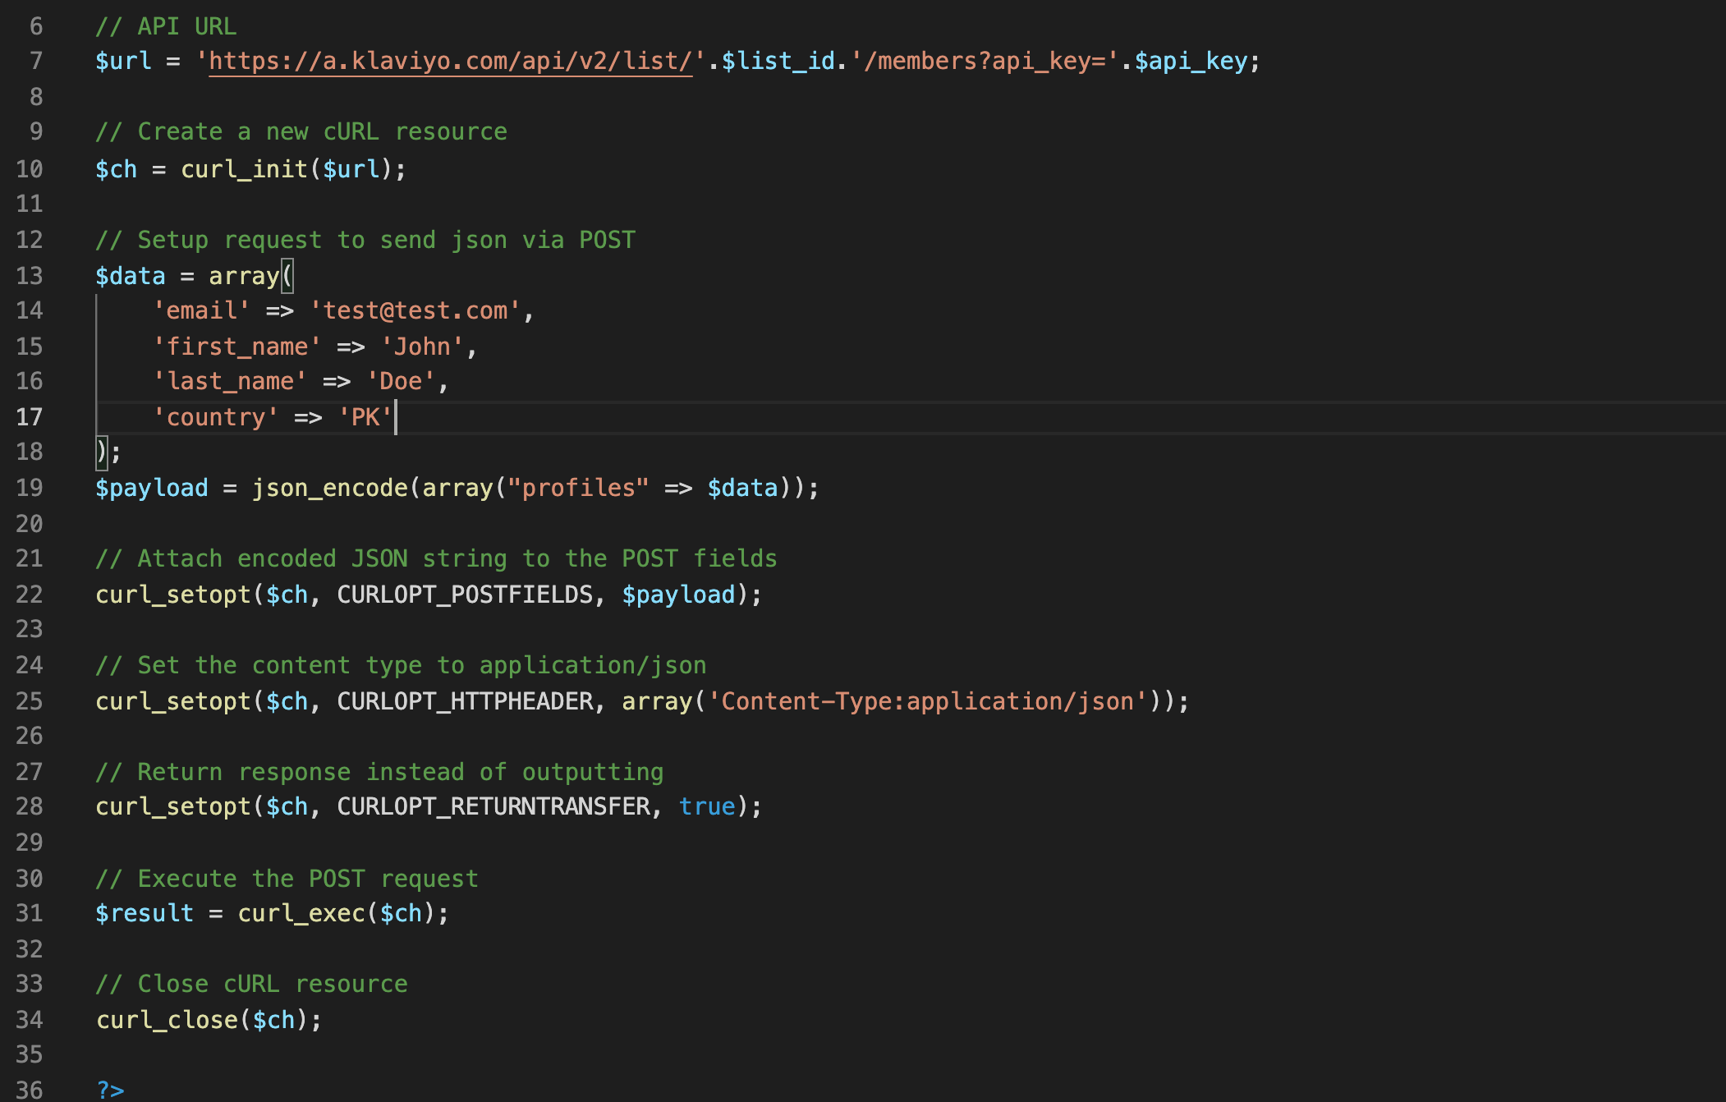
Task: Click CURLOPT_RETURNTRANSFER constant
Action: click(493, 806)
